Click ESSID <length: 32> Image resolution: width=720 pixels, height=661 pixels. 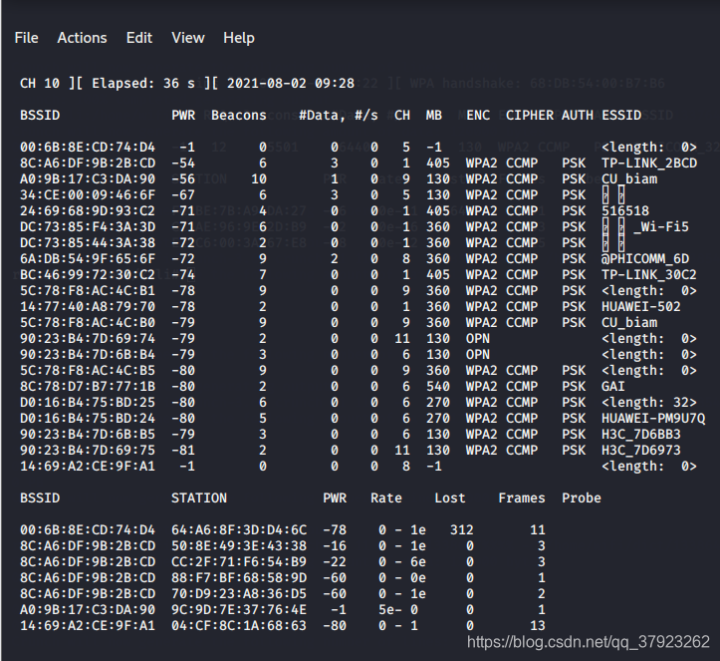[x=649, y=402]
